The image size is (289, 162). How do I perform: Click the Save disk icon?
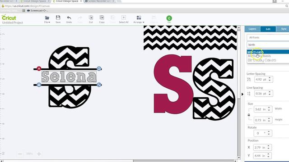tap(58, 18)
